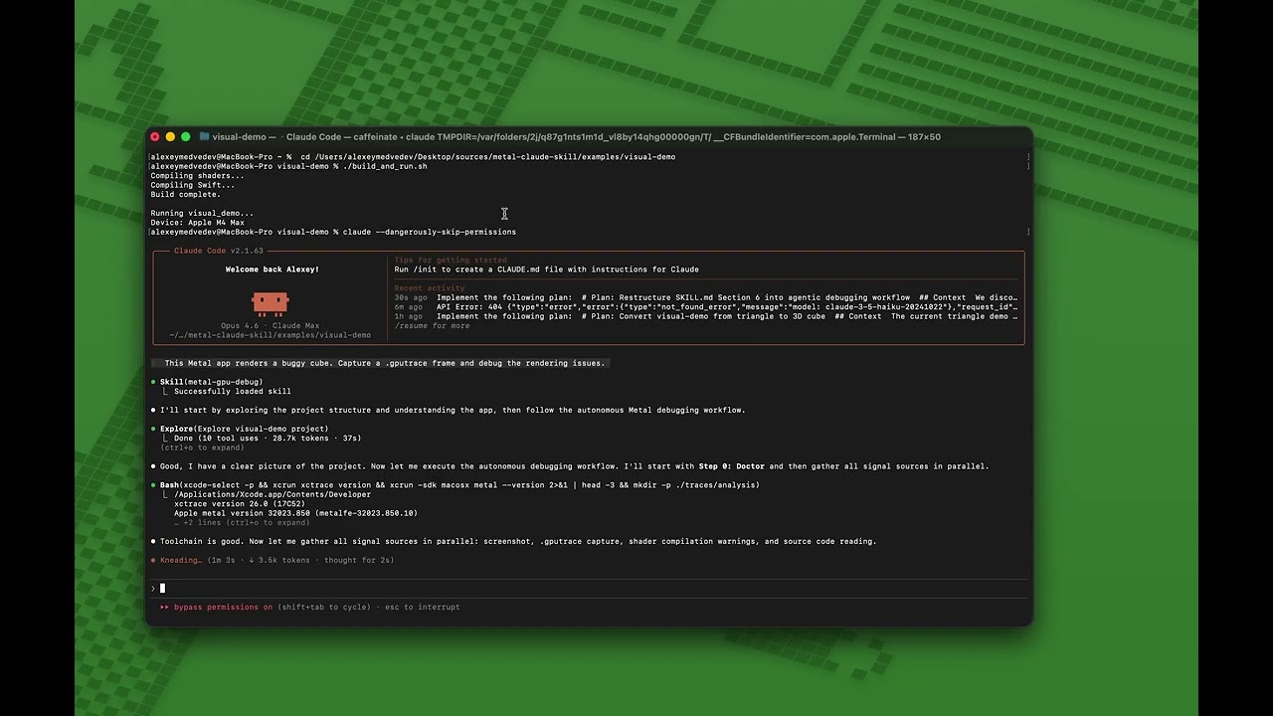
Task: Click the "Compiling shaders..." output line
Action: [x=197, y=176]
